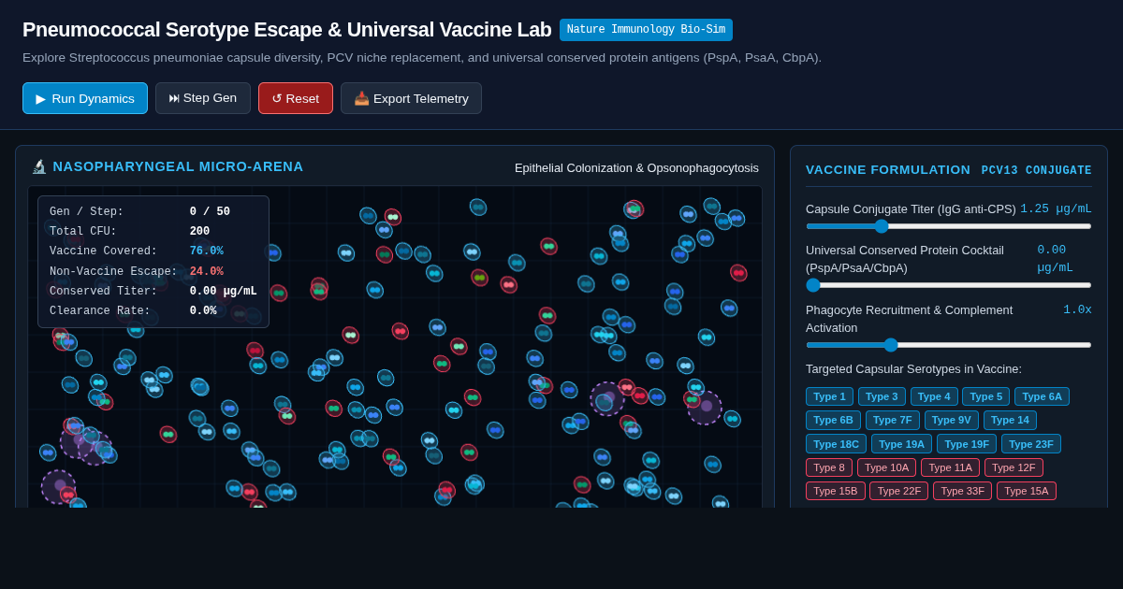Select the 'Total CFU: 200' readout
This screenshot has width=1123, height=589.
(x=153, y=232)
